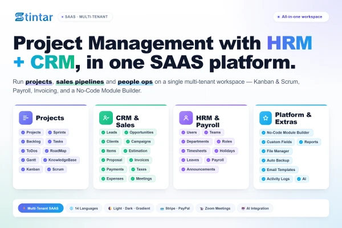
Task: Click the Clients tag
Action: [x=111, y=141]
